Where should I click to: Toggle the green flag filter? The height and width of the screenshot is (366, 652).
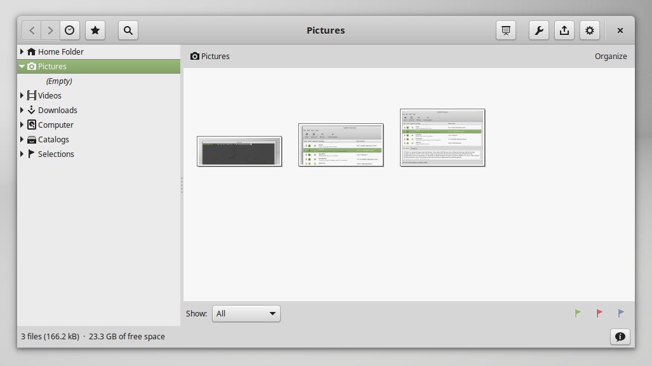[x=578, y=313]
